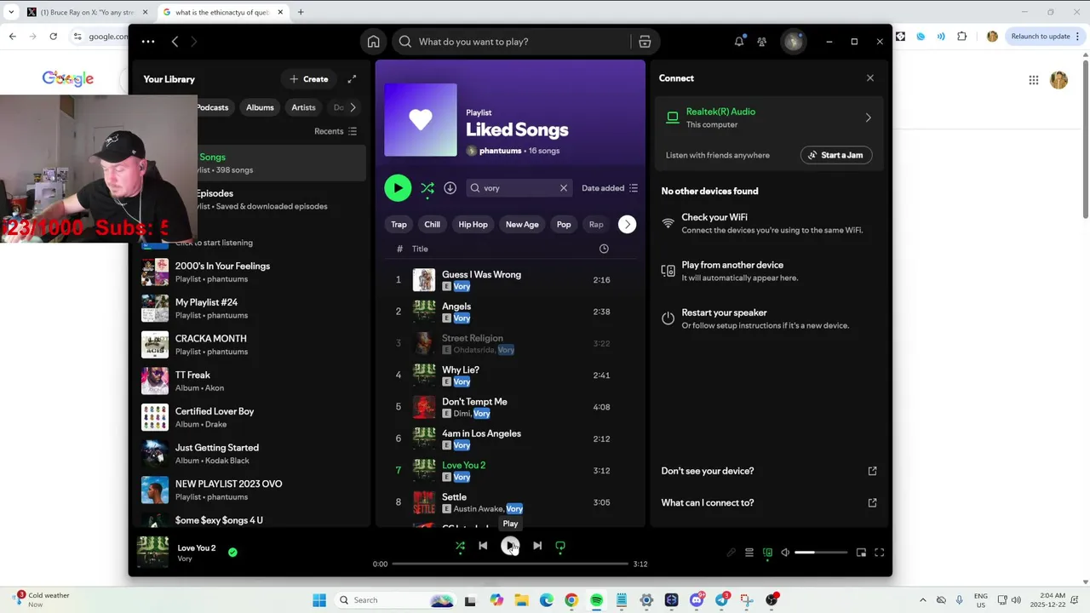
Task: Open Spotify from the Windows taskbar
Action: tap(596, 600)
